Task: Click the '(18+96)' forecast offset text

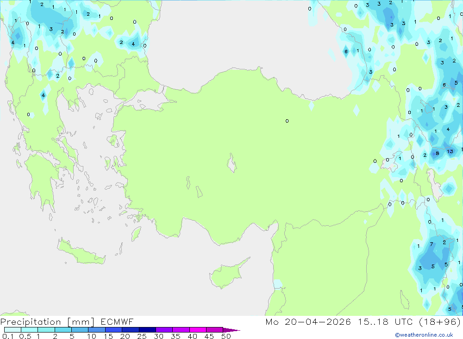Action: tap(440, 321)
